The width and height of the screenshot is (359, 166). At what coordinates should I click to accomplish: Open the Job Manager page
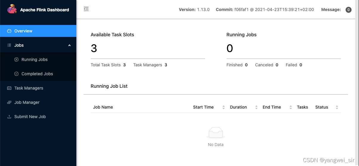(x=38, y=102)
